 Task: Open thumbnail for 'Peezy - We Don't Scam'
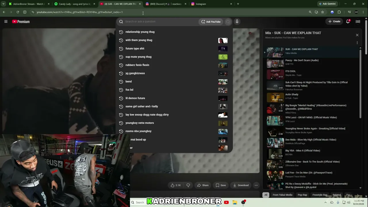[275, 63]
